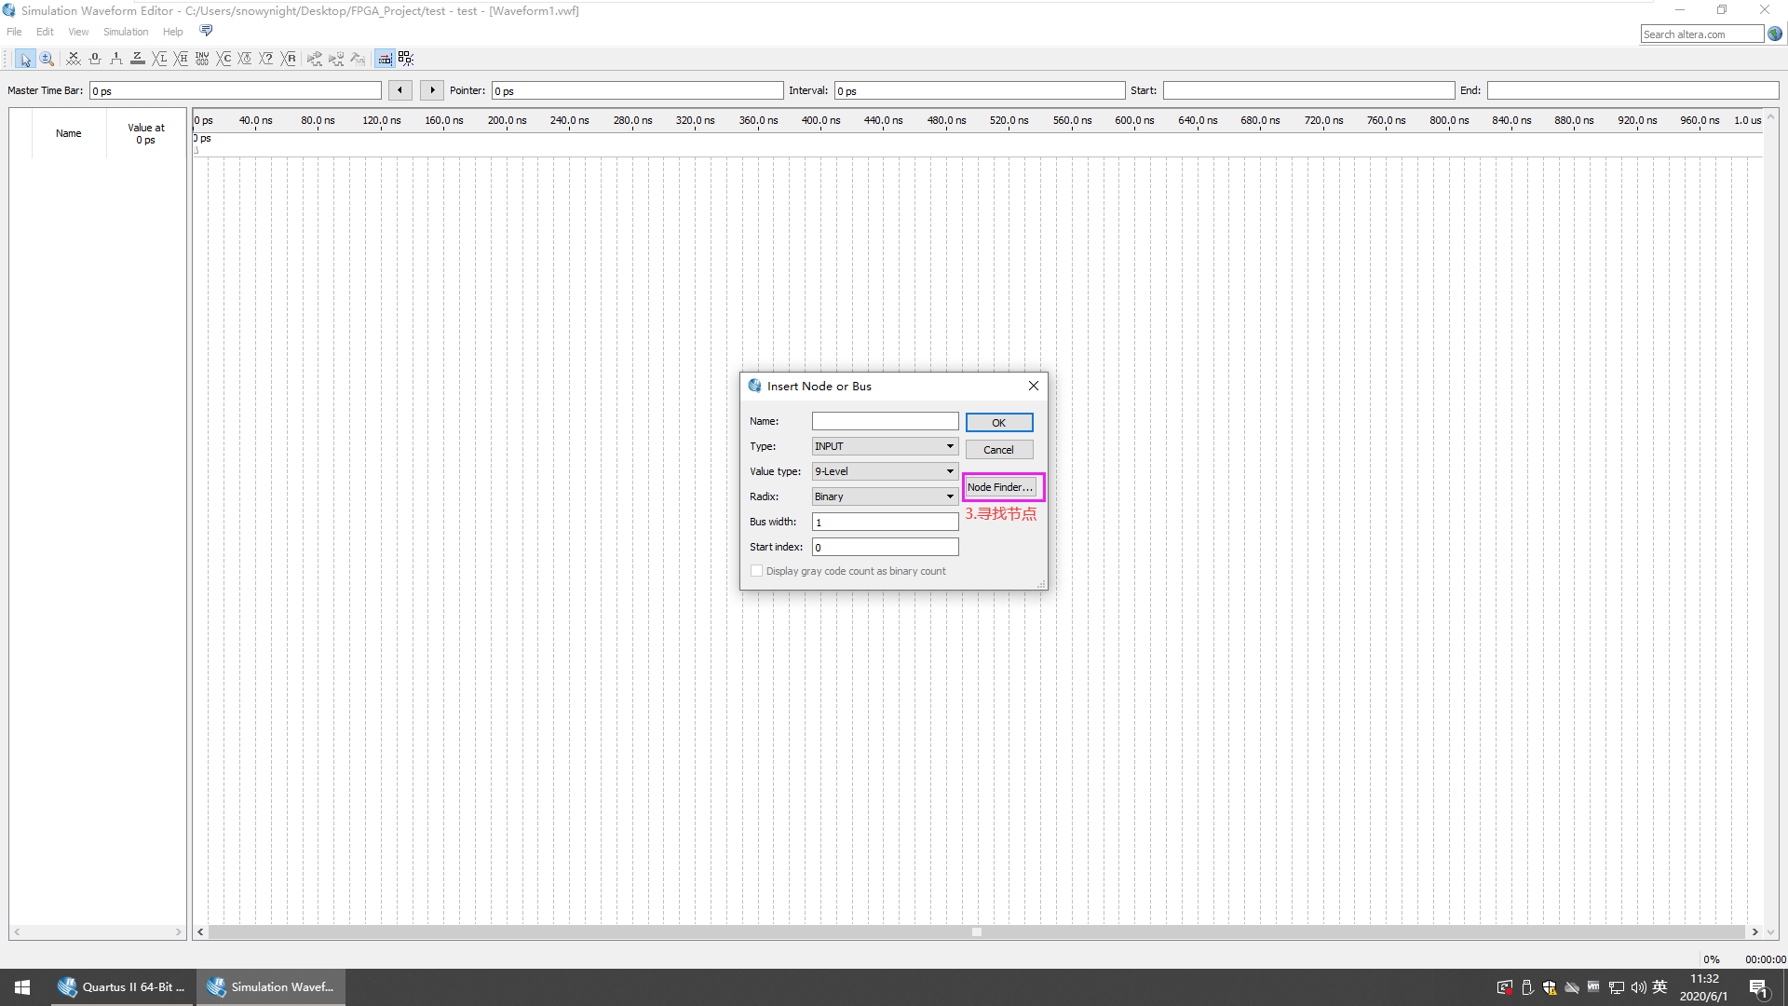
Task: Invert the selected waveform with INV
Action: (202, 59)
